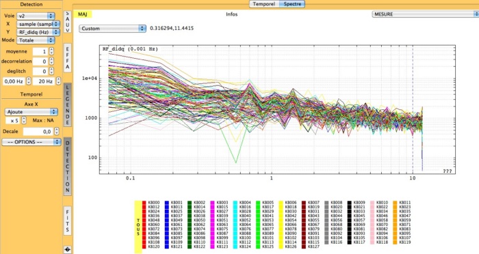The image size is (479, 254).
Task: Select the Spectre tab
Action: (x=292, y=4)
